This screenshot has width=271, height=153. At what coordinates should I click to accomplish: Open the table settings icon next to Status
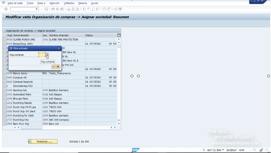click(x=119, y=35)
